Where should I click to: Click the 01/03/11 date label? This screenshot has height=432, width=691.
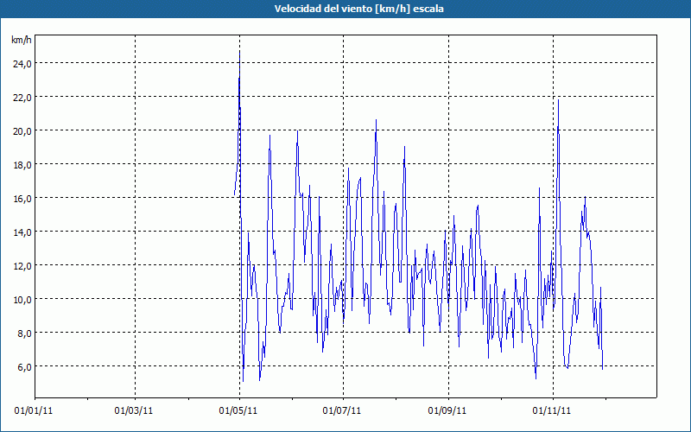134,411
